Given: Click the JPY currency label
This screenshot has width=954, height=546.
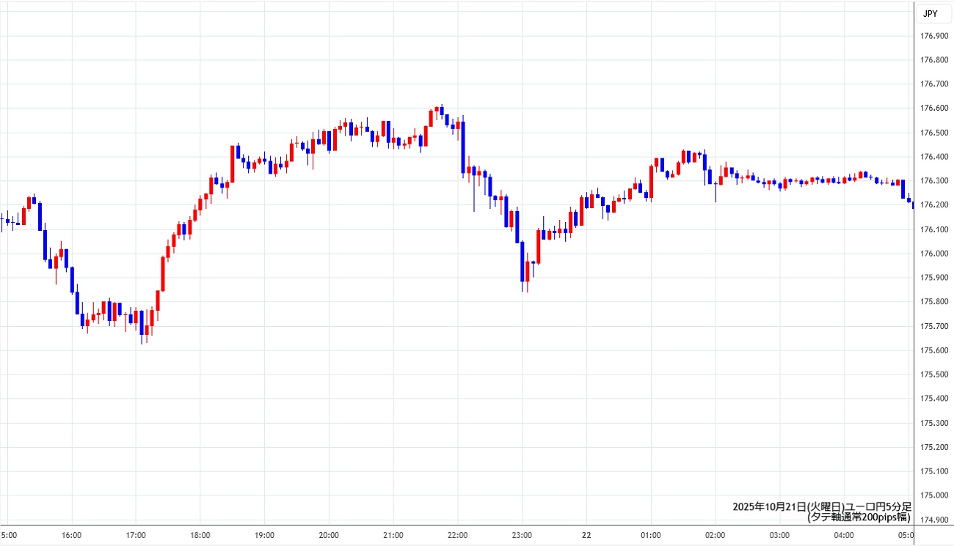Looking at the screenshot, I should click(x=930, y=13).
